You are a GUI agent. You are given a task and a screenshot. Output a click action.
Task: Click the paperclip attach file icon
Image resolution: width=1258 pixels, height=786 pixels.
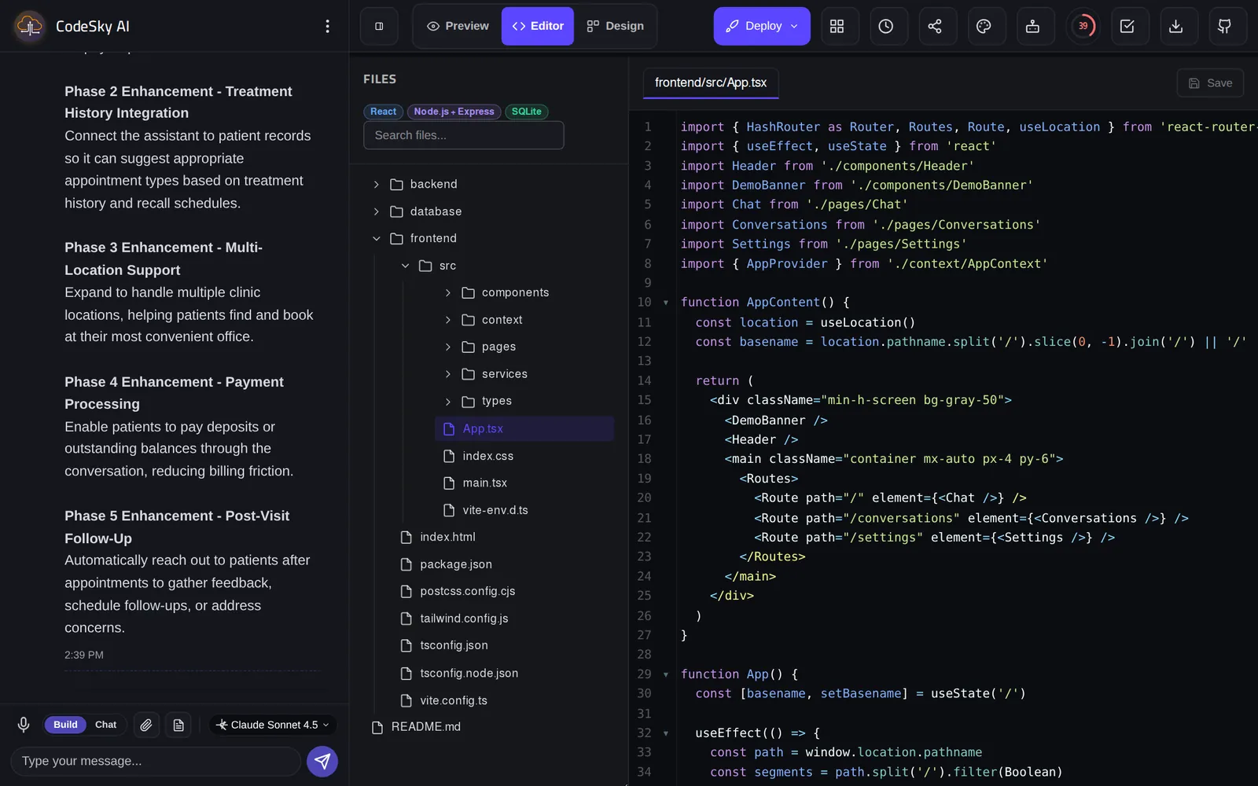click(x=146, y=725)
